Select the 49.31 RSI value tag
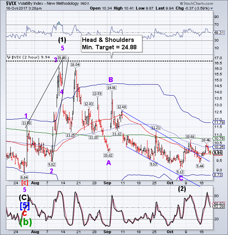 (x=219, y=32)
